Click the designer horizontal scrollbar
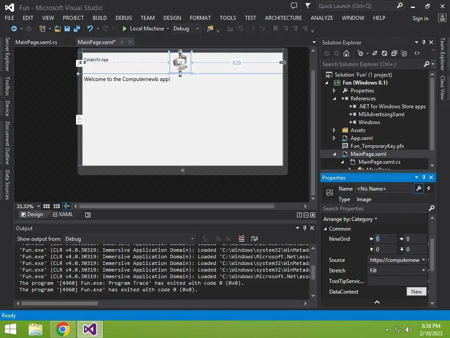The image size is (450, 338). click(177, 206)
